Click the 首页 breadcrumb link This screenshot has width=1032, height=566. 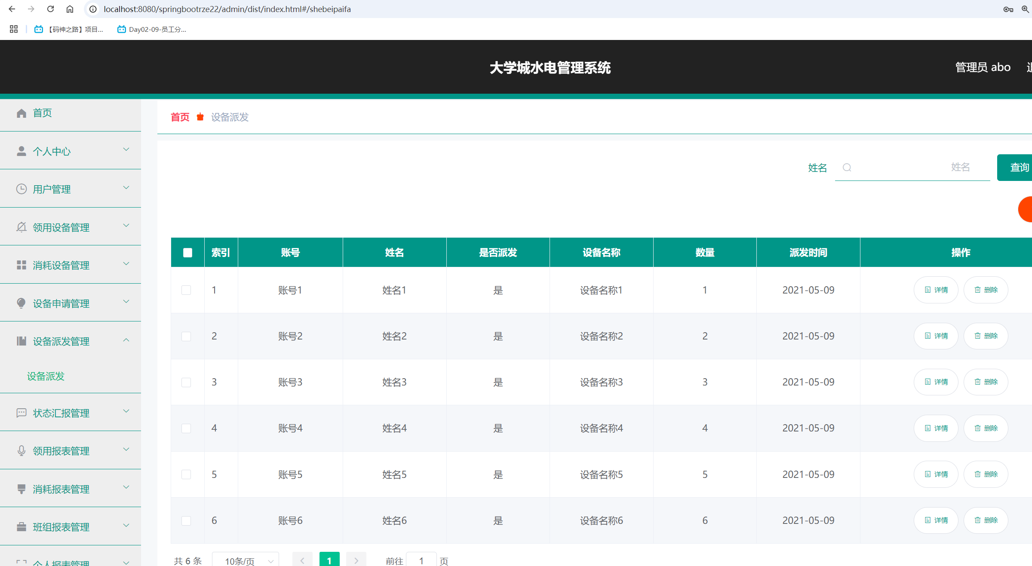[x=180, y=117]
